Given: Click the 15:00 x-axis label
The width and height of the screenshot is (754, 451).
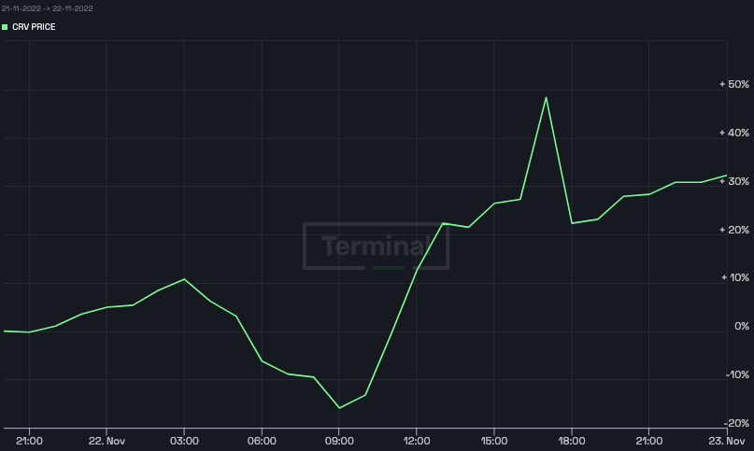Looking at the screenshot, I should [x=494, y=441].
